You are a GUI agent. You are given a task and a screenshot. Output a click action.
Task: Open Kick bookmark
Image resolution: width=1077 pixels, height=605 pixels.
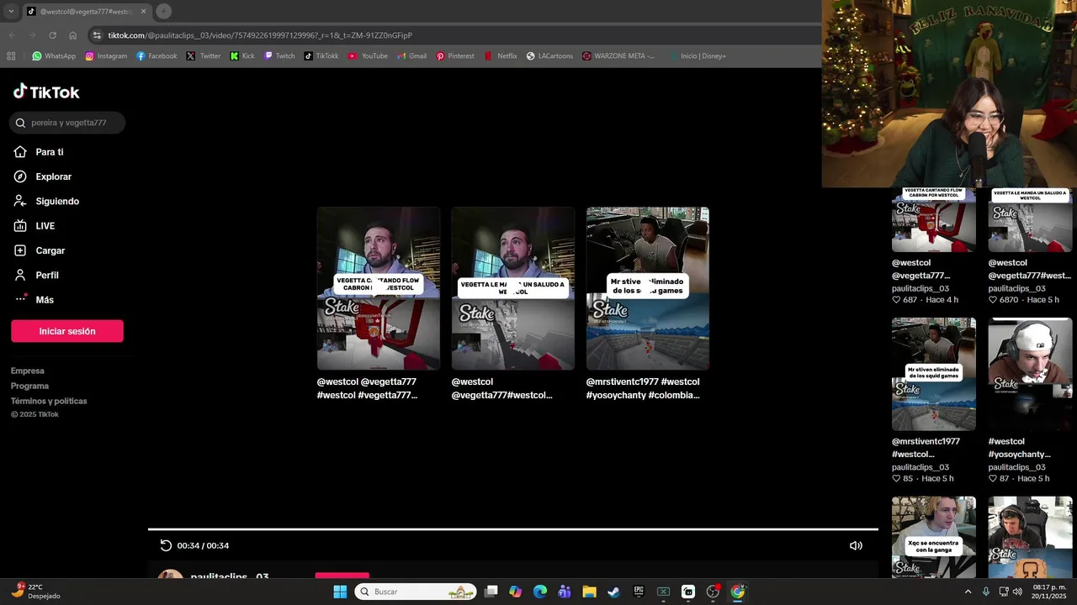(242, 56)
